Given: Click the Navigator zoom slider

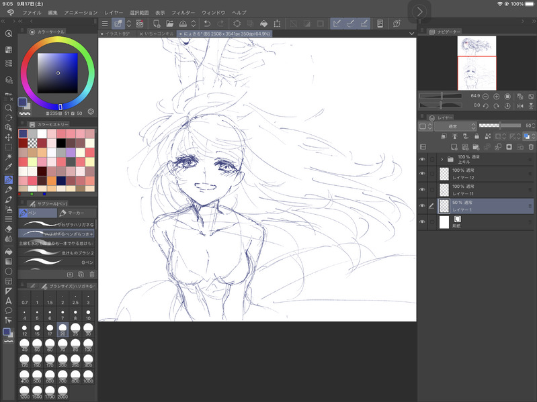Looking at the screenshot, I should coord(441,96).
